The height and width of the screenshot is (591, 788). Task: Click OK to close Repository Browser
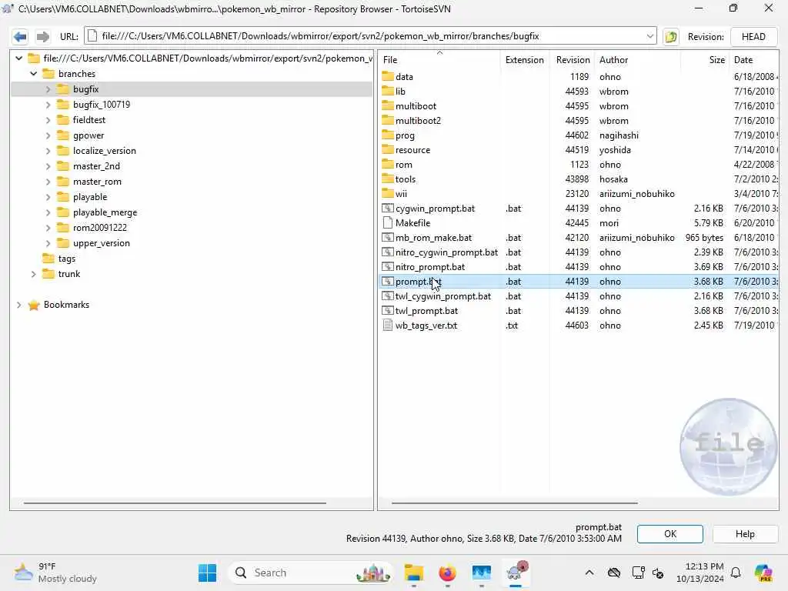[670, 534]
